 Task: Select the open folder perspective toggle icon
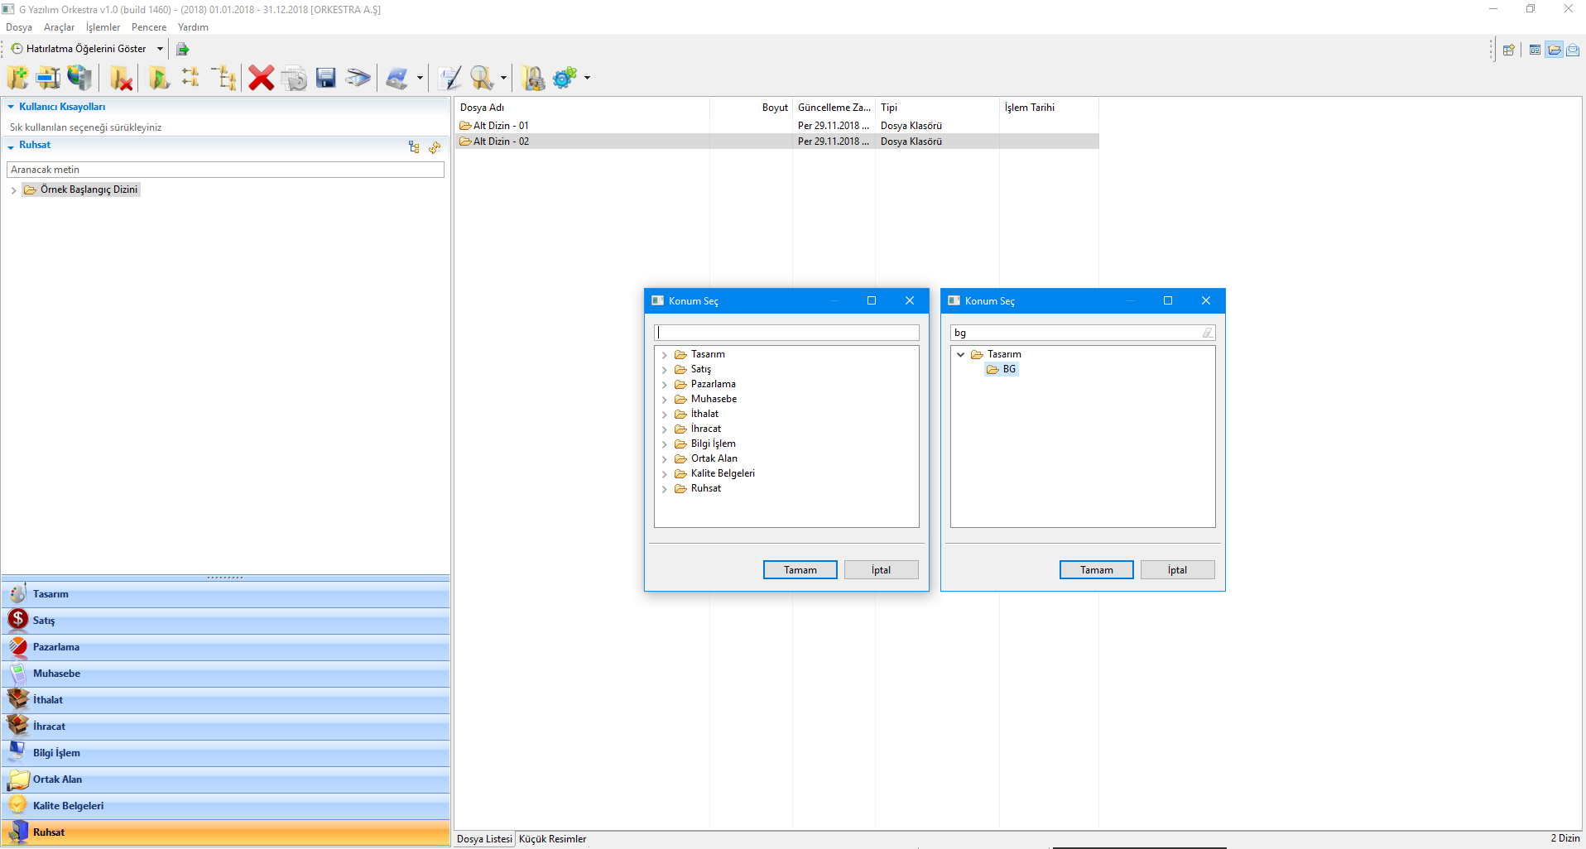1554,50
